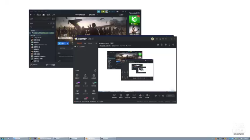This screenshot has height=140, width=250.
Task: Open live companion settings gear
Action: point(163,96)
